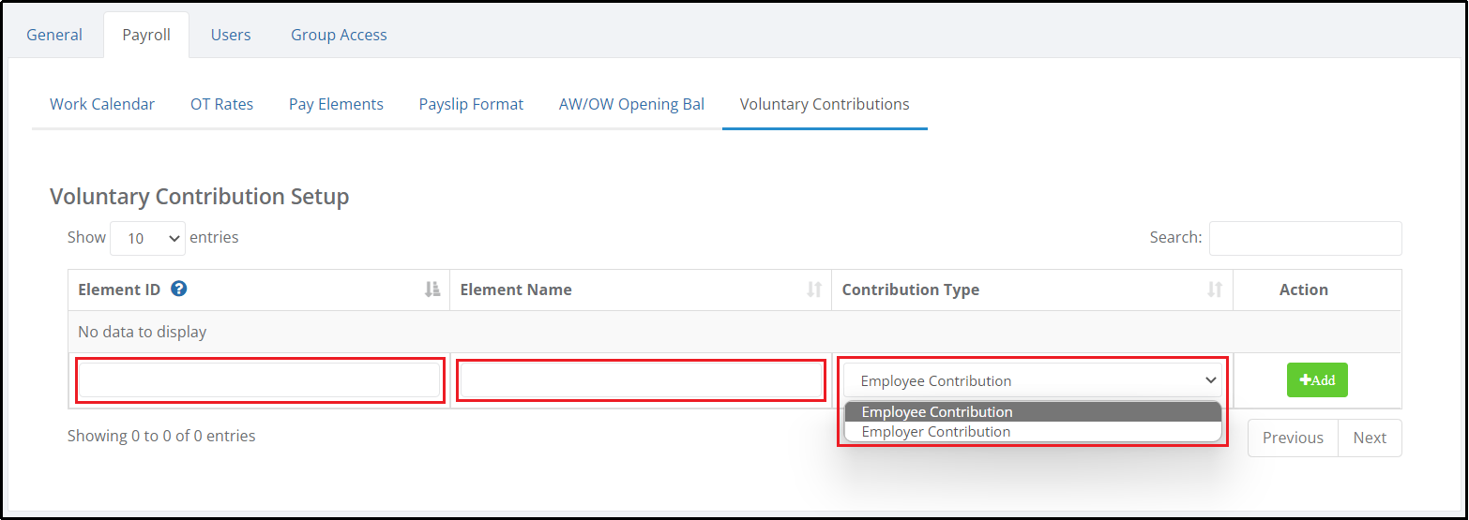Open the Show entries count dropdown
Screen dimensions: 1469x520
click(x=148, y=238)
